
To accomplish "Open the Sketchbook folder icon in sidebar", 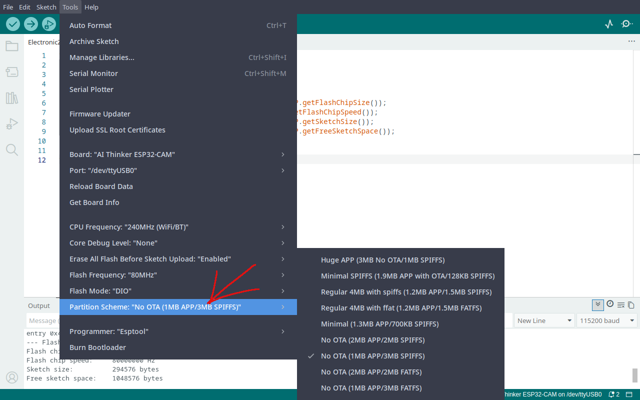I will (12, 46).
